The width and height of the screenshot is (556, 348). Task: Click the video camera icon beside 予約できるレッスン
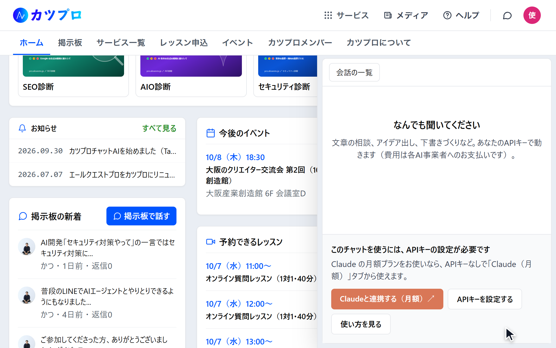211,242
